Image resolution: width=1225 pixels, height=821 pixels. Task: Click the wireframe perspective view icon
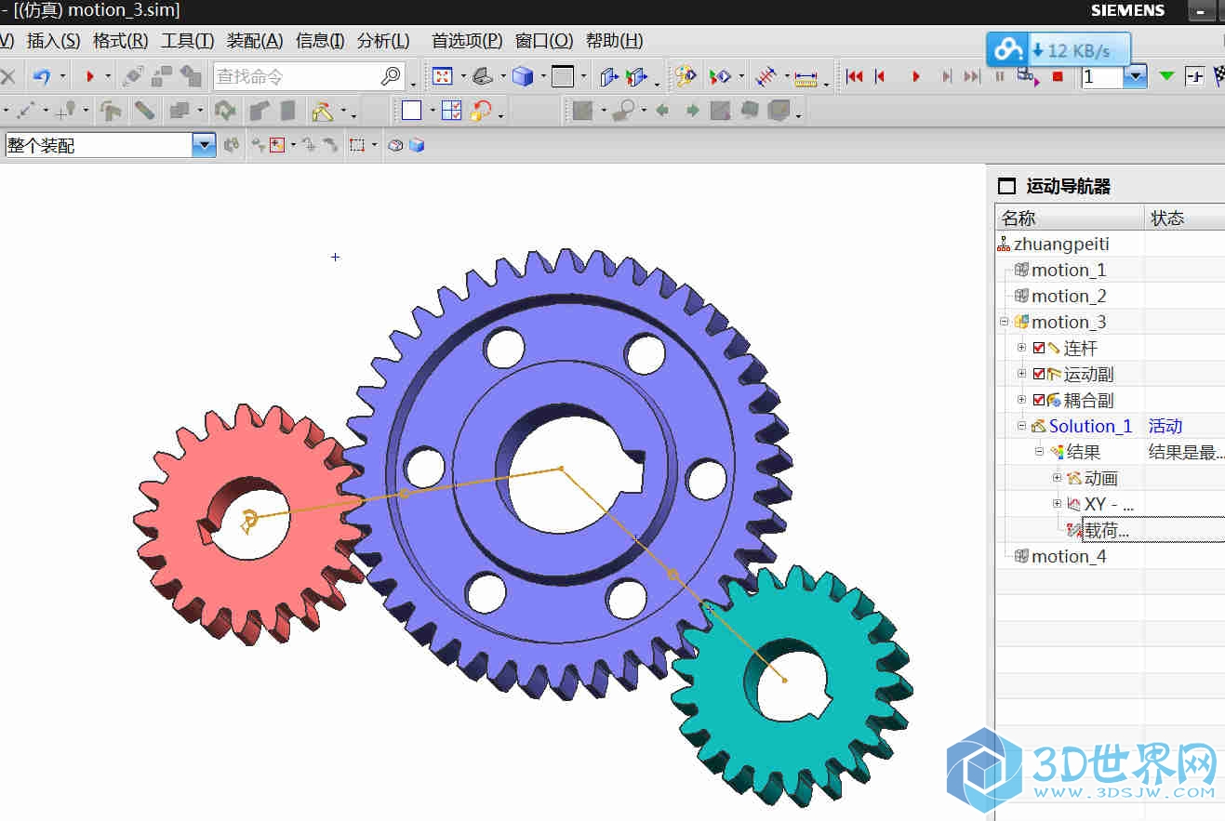[481, 76]
